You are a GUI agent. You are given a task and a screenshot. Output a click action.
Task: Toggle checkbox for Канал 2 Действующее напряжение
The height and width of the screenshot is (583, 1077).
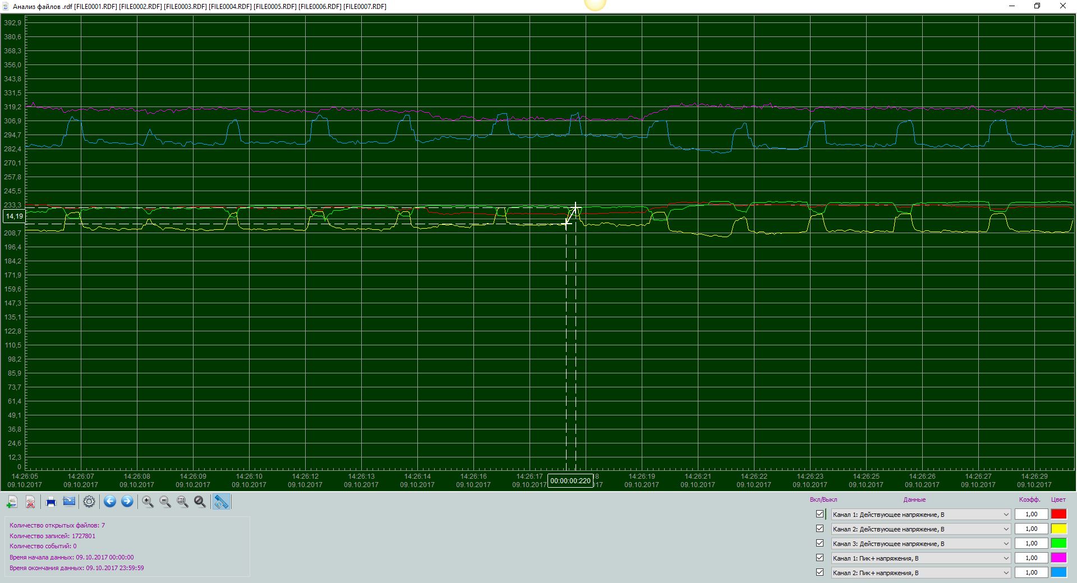tap(820, 529)
